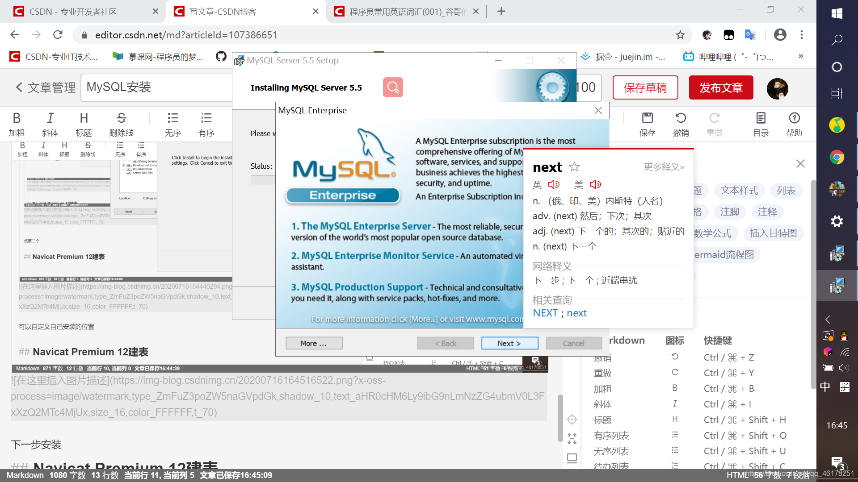The width and height of the screenshot is (858, 482).
Task: Play American pronunciation of next
Action: 595,184
